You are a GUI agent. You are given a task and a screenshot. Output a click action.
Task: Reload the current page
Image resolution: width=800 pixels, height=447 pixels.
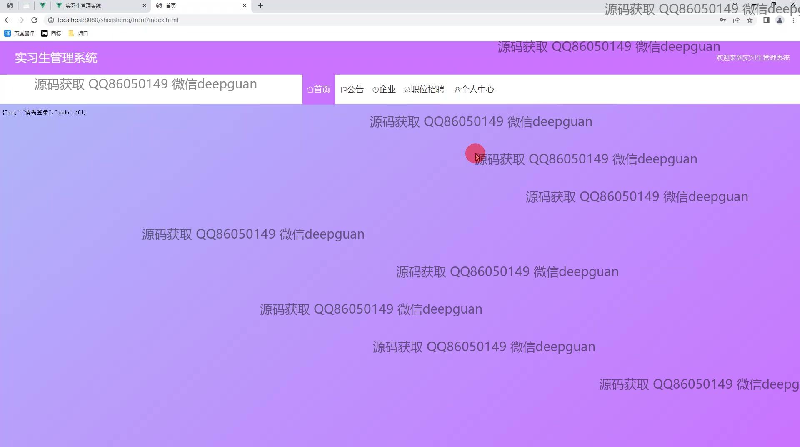coord(35,20)
